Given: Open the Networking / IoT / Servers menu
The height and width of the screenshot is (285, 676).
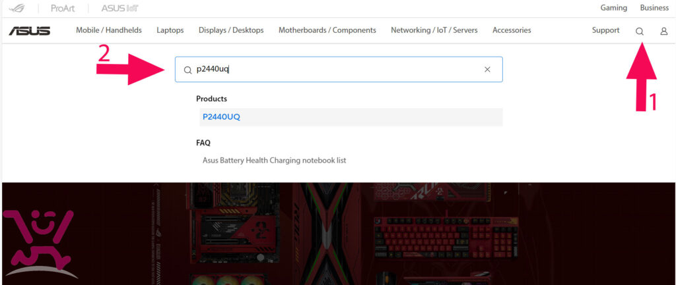Looking at the screenshot, I should coord(434,30).
